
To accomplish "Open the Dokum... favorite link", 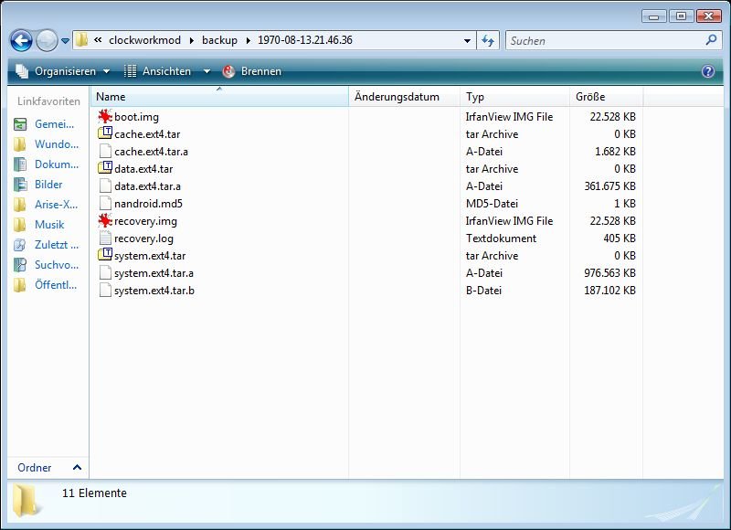I will tap(57, 164).
